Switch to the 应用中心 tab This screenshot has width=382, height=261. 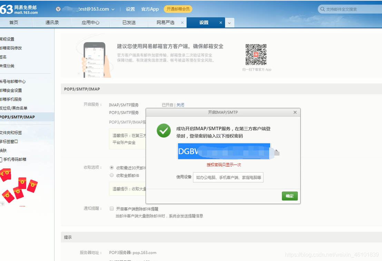(x=90, y=22)
